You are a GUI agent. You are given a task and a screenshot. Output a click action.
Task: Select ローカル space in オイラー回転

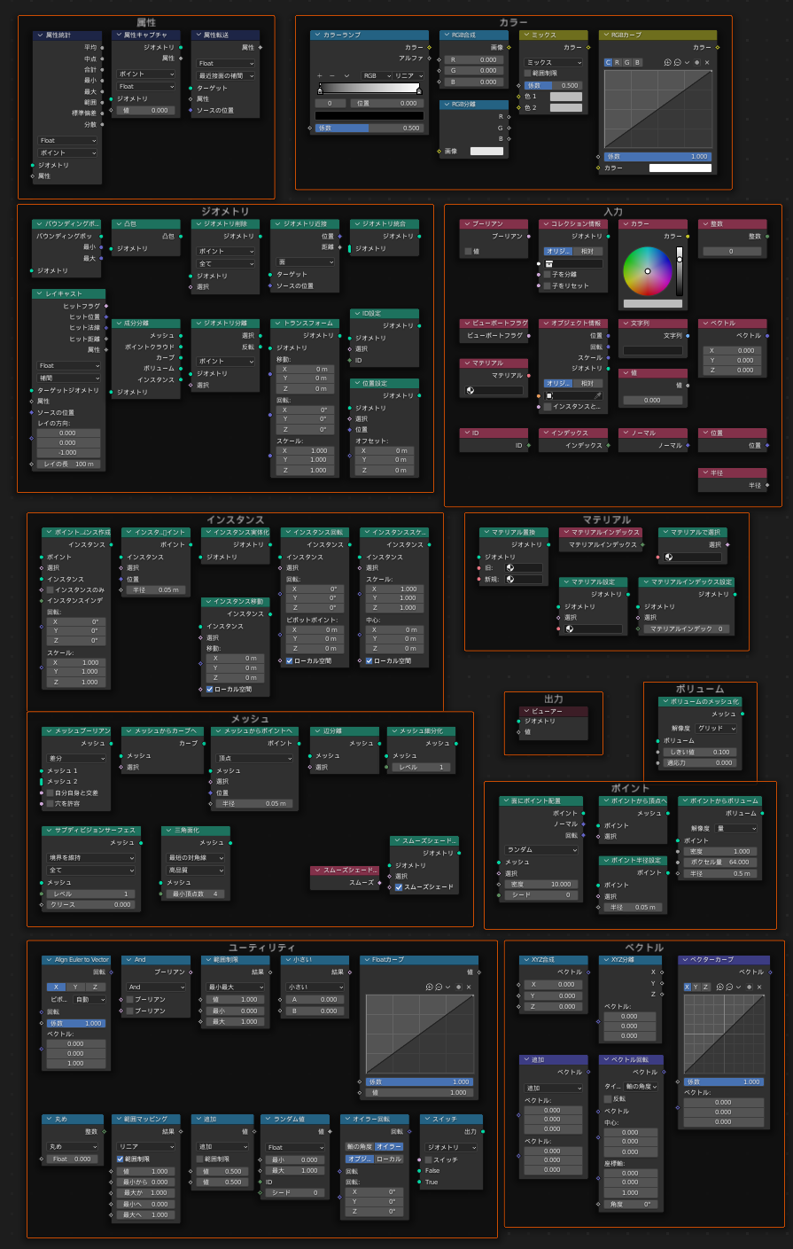click(x=389, y=1159)
